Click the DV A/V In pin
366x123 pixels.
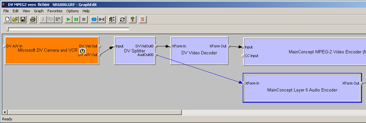[x=4, y=46]
